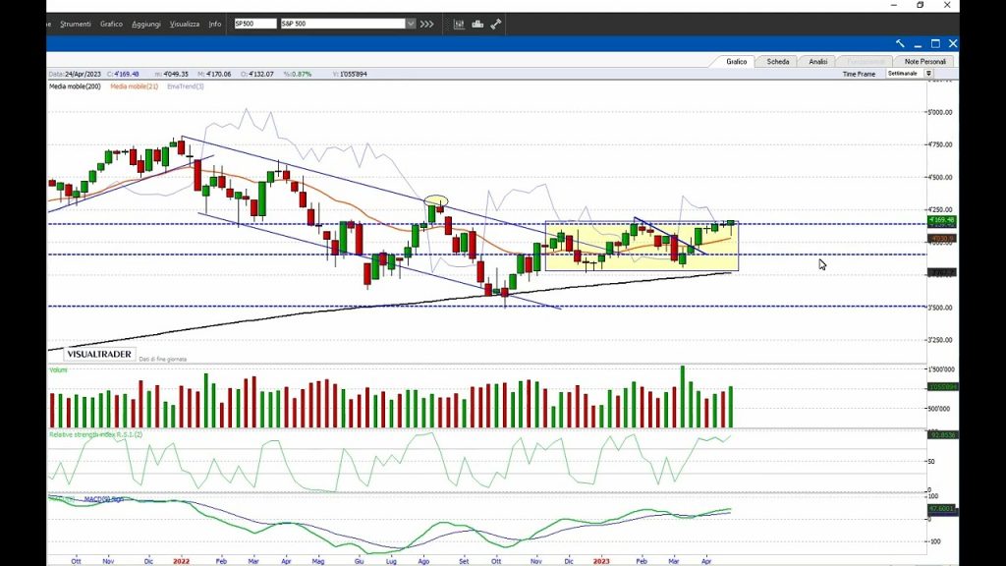Switch to the Scheda tab
The image size is (1006, 566).
pos(777,61)
